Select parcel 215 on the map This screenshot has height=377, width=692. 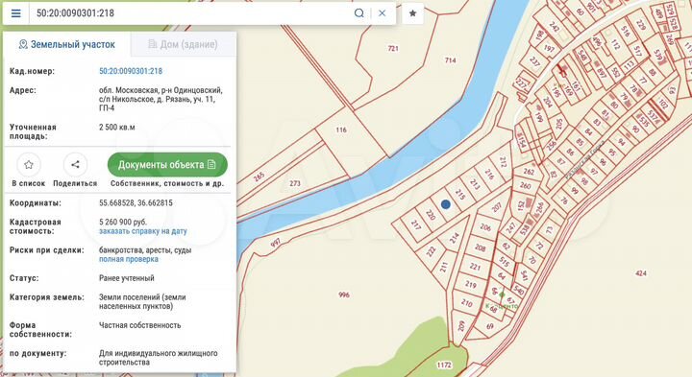460,194
